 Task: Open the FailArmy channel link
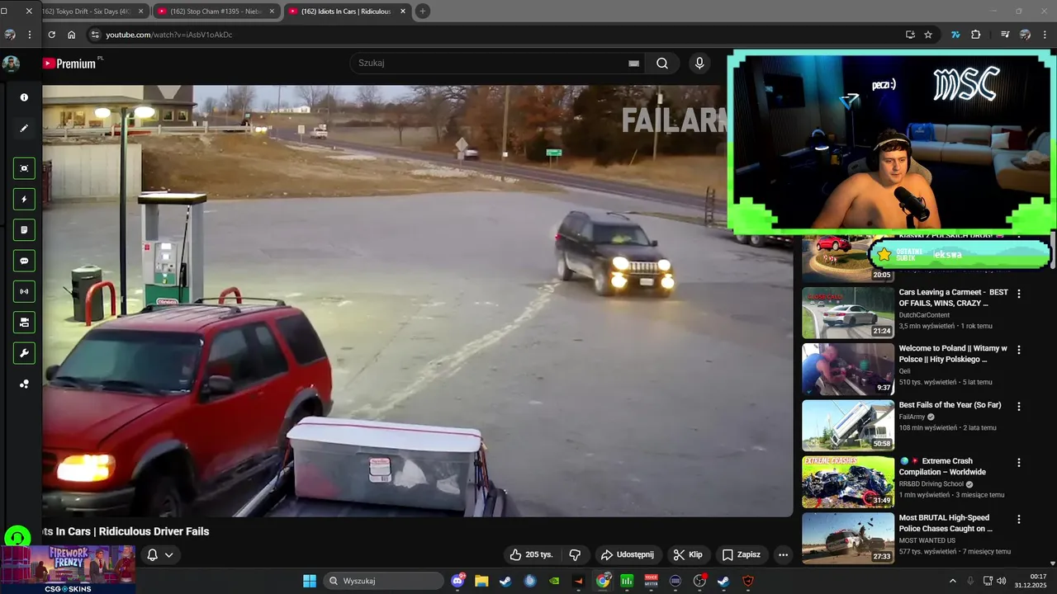click(912, 417)
